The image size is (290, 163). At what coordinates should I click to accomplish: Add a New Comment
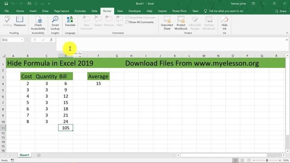(87, 23)
